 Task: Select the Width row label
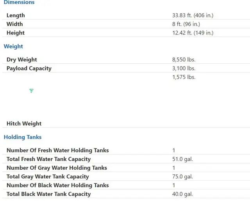click(x=15, y=24)
